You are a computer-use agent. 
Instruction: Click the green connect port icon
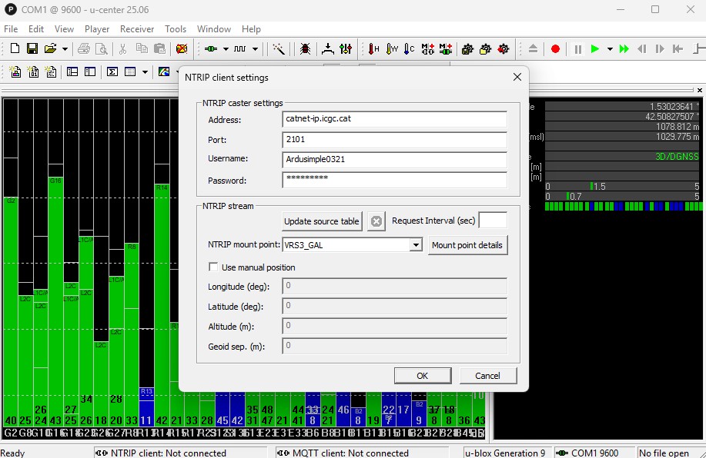pos(210,49)
